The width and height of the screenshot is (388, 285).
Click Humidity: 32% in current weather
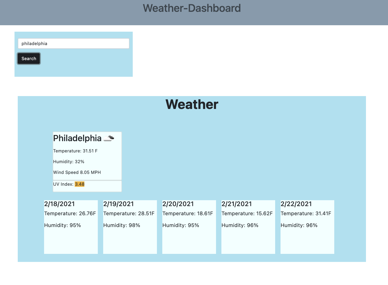(69, 162)
